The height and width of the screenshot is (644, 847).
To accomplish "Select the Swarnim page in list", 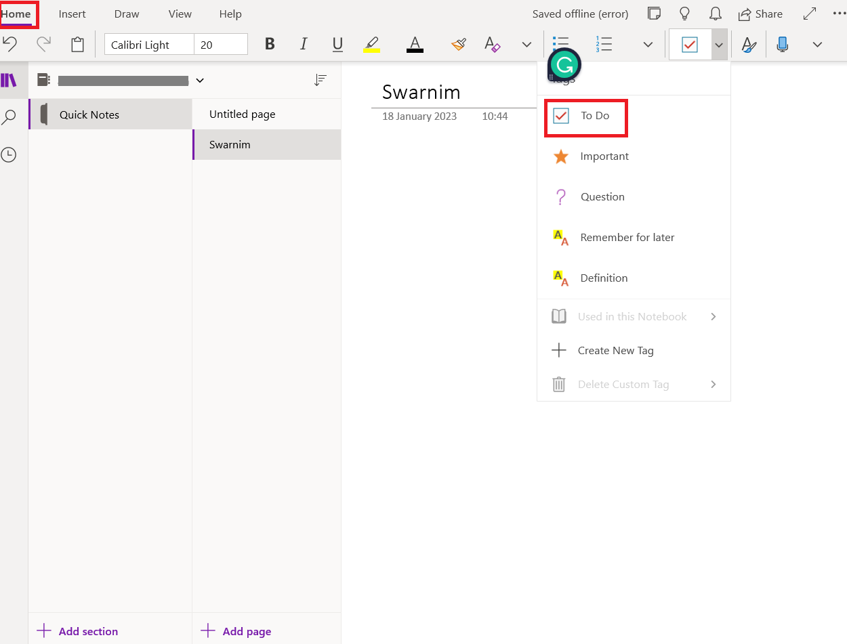I will click(267, 144).
